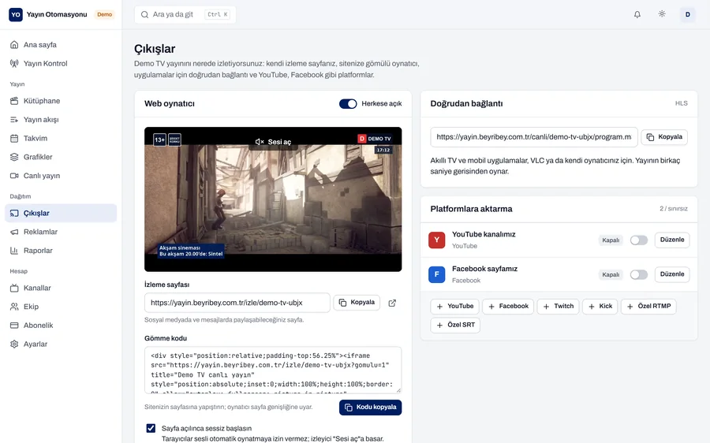Click Düzenle for Facebook sayfamız
The width and height of the screenshot is (710, 443).
(x=672, y=274)
